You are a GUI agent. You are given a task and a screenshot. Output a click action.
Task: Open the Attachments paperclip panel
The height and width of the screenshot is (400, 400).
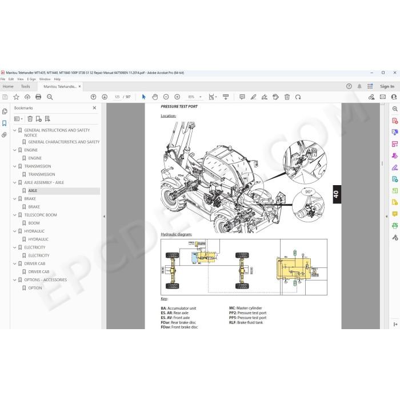tap(5, 135)
